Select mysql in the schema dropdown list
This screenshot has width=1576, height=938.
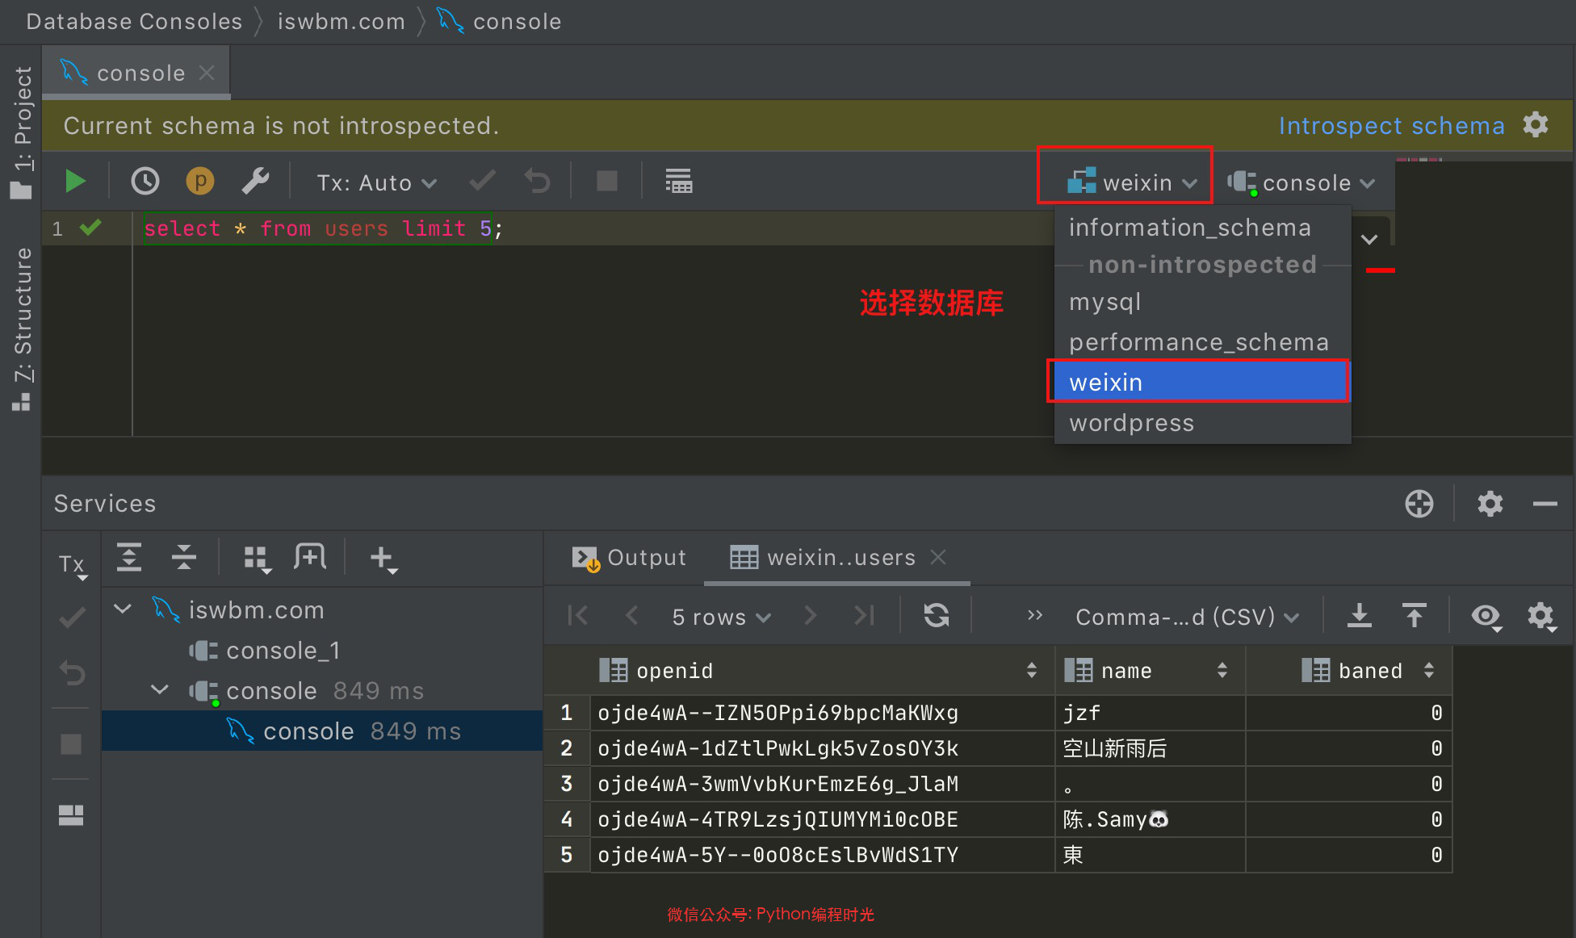point(1104,302)
